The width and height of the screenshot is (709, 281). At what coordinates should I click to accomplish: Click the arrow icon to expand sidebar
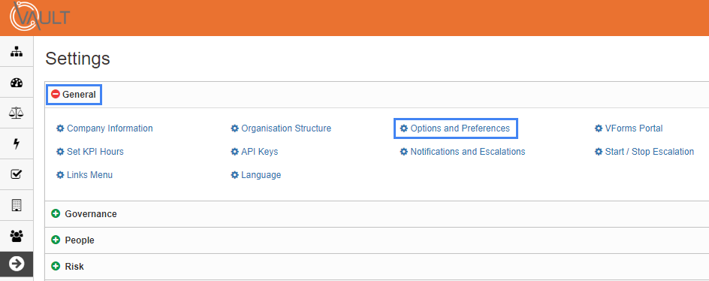point(17,264)
